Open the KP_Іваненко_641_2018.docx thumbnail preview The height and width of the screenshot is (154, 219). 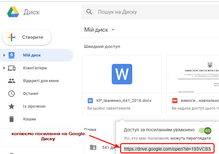(x=122, y=74)
